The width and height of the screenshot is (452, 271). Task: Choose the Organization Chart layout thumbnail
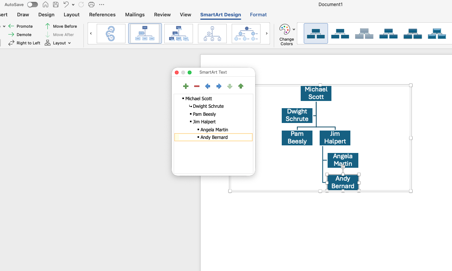[x=145, y=33]
